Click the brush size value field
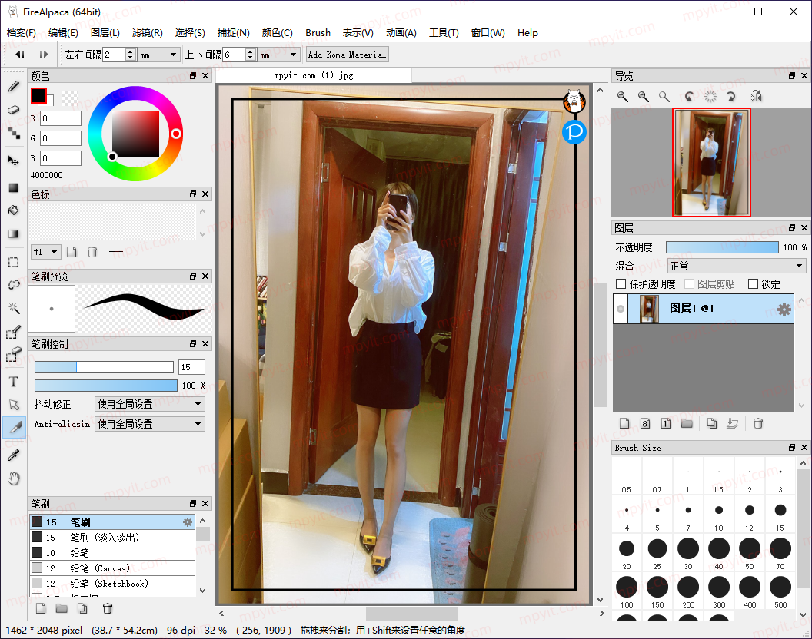Image resolution: width=812 pixels, height=639 pixels. coord(191,367)
